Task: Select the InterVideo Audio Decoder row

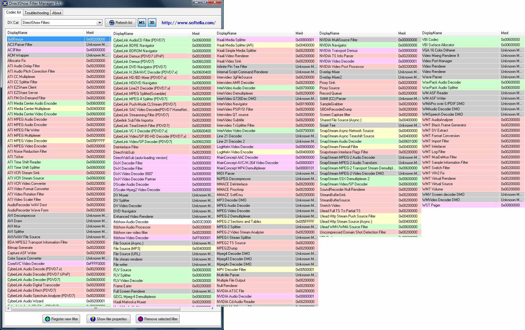Action: 267,88
